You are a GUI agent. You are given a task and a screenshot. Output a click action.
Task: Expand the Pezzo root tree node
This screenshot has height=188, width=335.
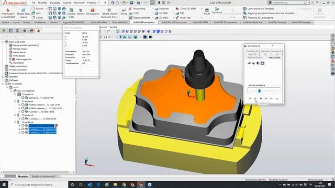click(3, 42)
